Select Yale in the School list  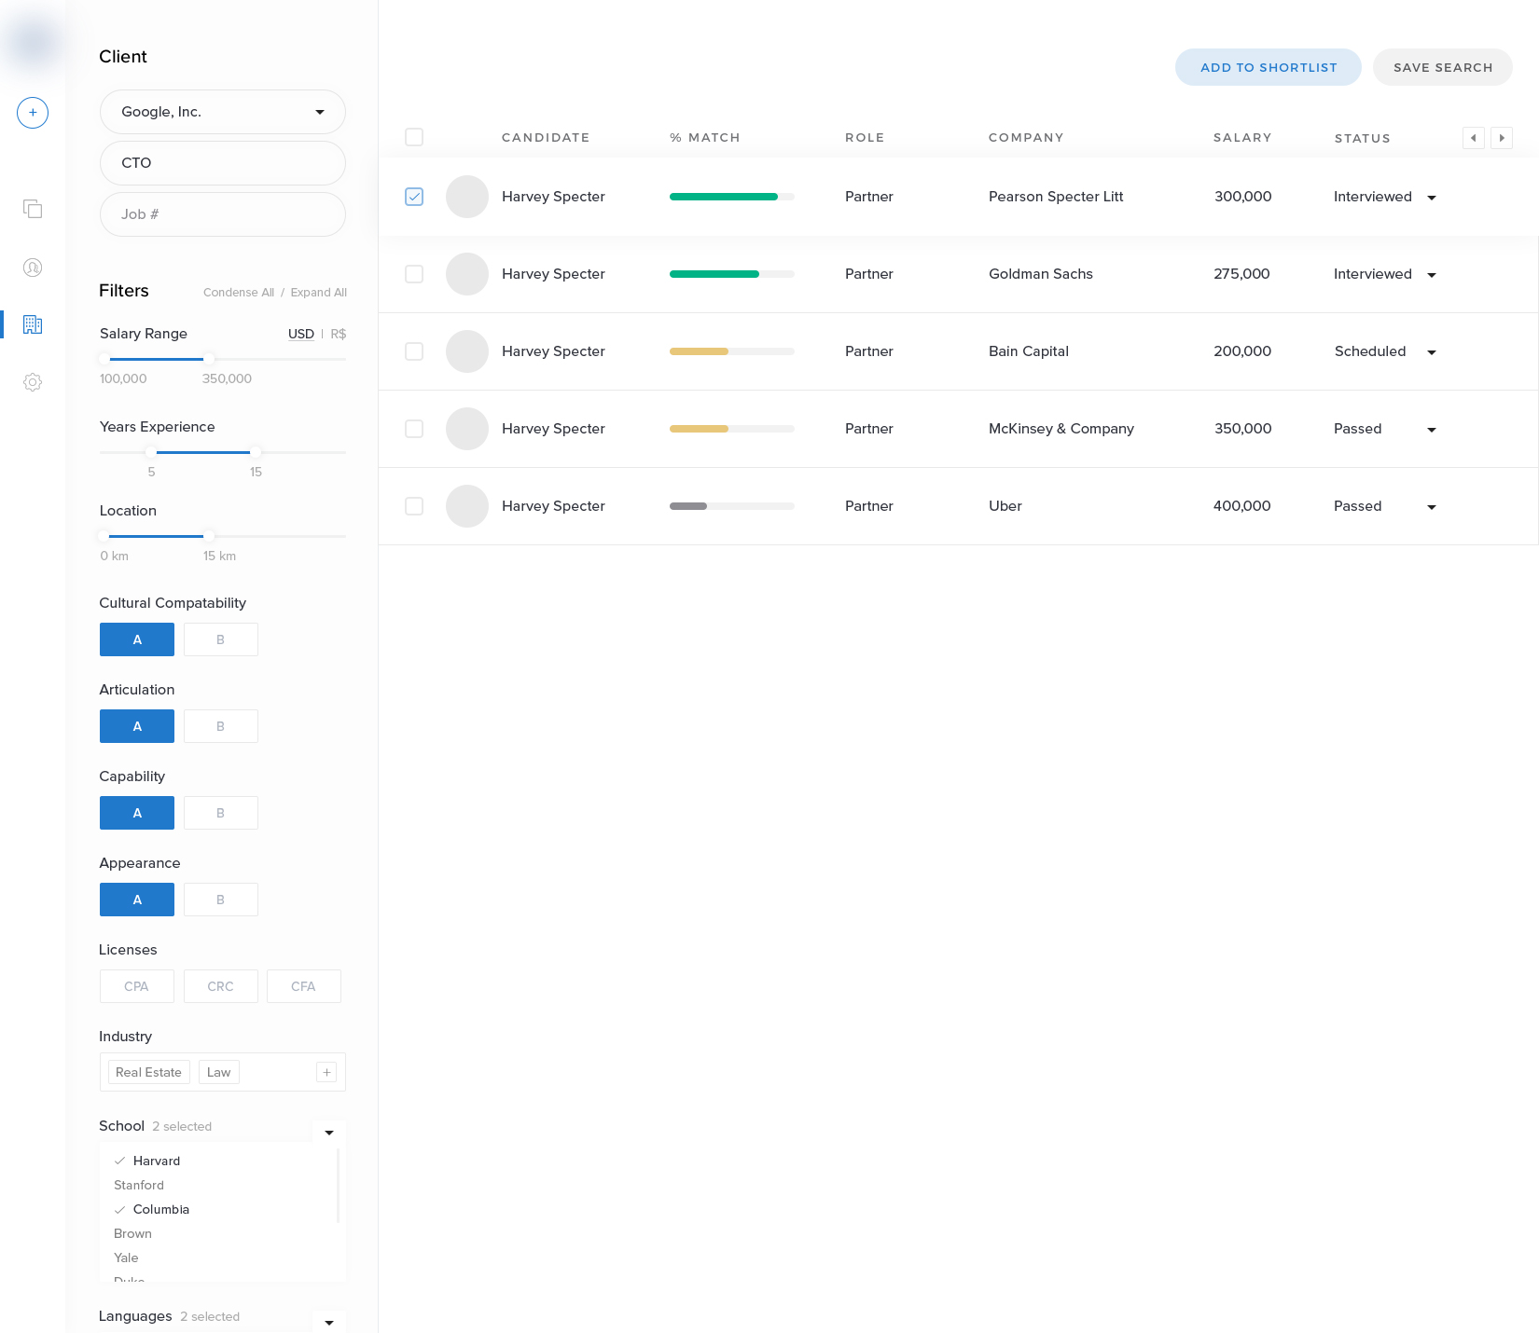point(126,1257)
